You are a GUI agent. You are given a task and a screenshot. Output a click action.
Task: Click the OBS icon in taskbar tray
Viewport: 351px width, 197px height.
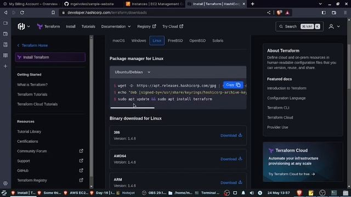pyautogui.click(x=227, y=193)
